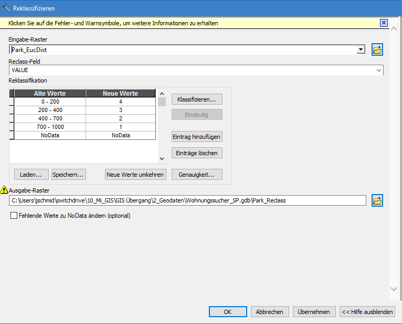Image resolution: width=402 pixels, height=324 pixels.
Task: Open the Genauigkeit settings button
Action: [x=197, y=175]
